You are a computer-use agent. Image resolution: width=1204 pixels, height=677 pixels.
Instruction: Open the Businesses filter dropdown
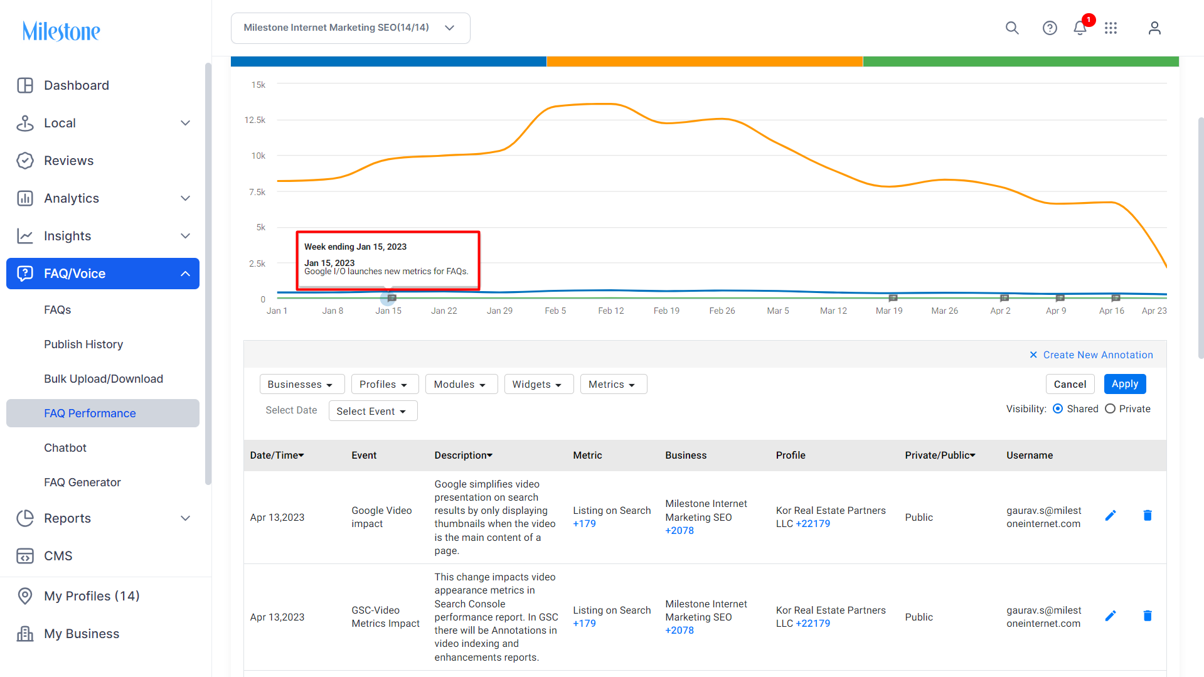[302, 385]
